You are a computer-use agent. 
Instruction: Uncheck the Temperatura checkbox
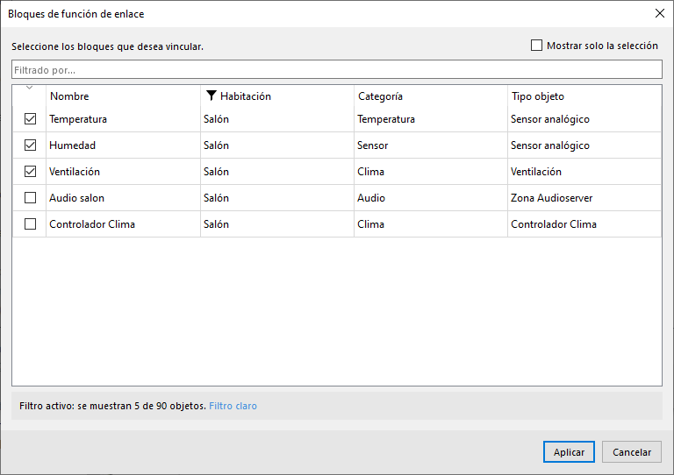point(31,119)
